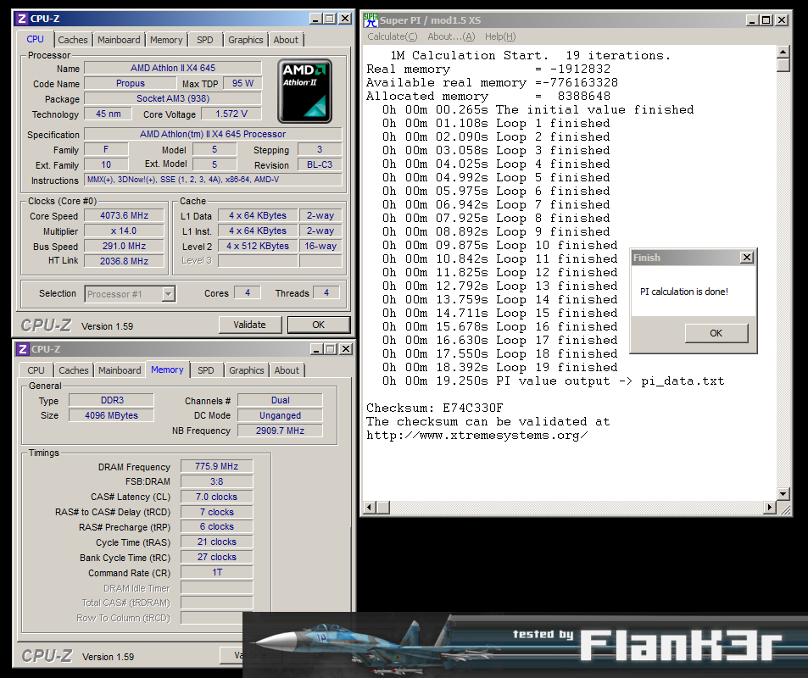The height and width of the screenshot is (678, 808).
Task: Switch to Memory tab in top CPU-Z window
Action: coord(166,40)
